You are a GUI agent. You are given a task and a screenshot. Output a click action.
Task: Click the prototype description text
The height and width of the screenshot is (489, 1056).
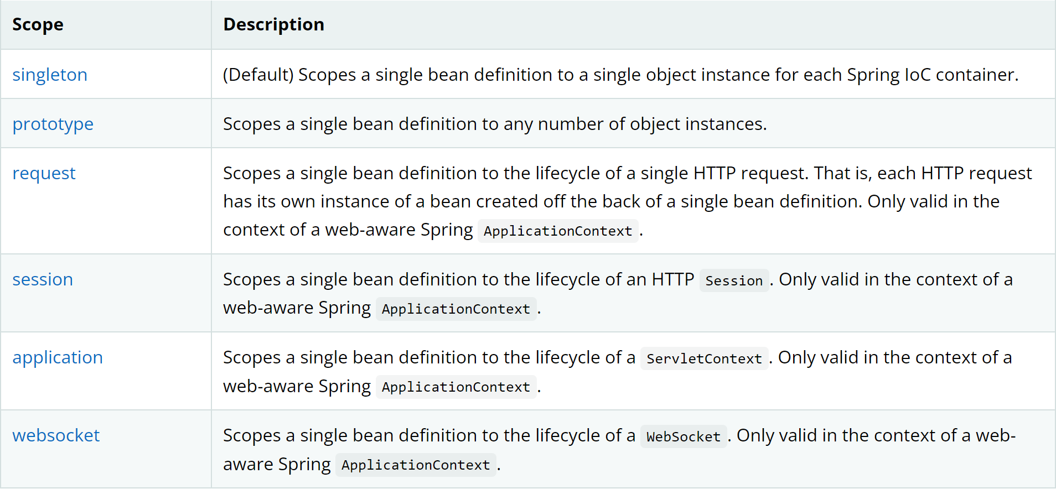495,124
